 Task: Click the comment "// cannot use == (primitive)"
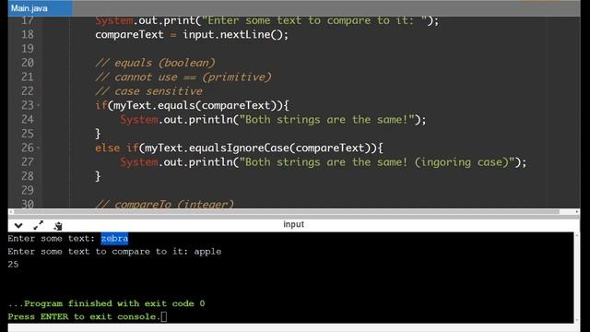(x=183, y=77)
